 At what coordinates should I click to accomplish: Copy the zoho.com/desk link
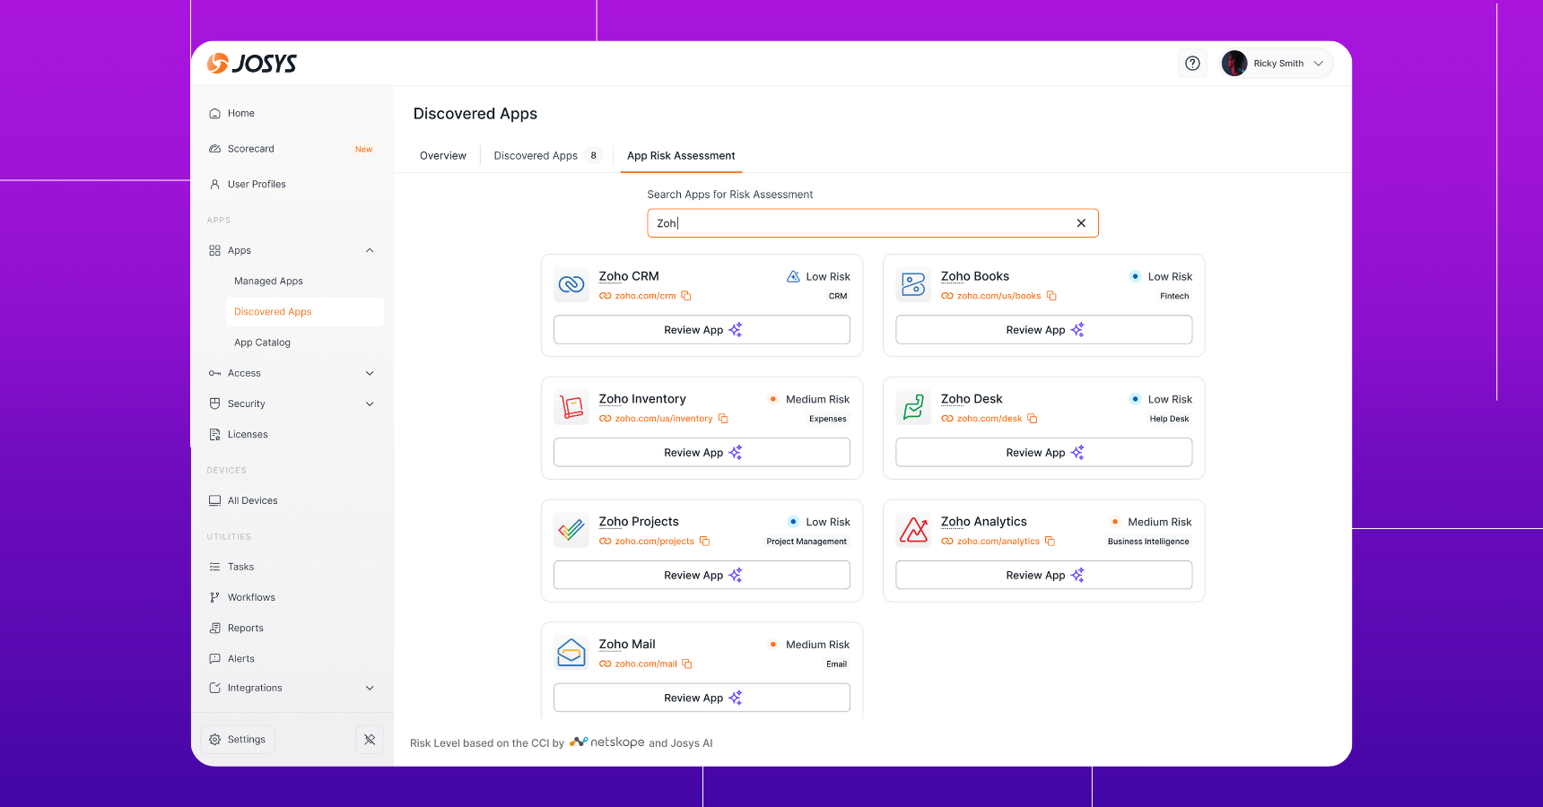1033,419
